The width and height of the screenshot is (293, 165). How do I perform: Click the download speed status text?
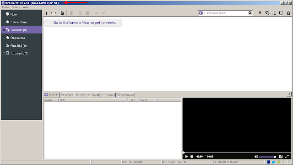[174, 162]
